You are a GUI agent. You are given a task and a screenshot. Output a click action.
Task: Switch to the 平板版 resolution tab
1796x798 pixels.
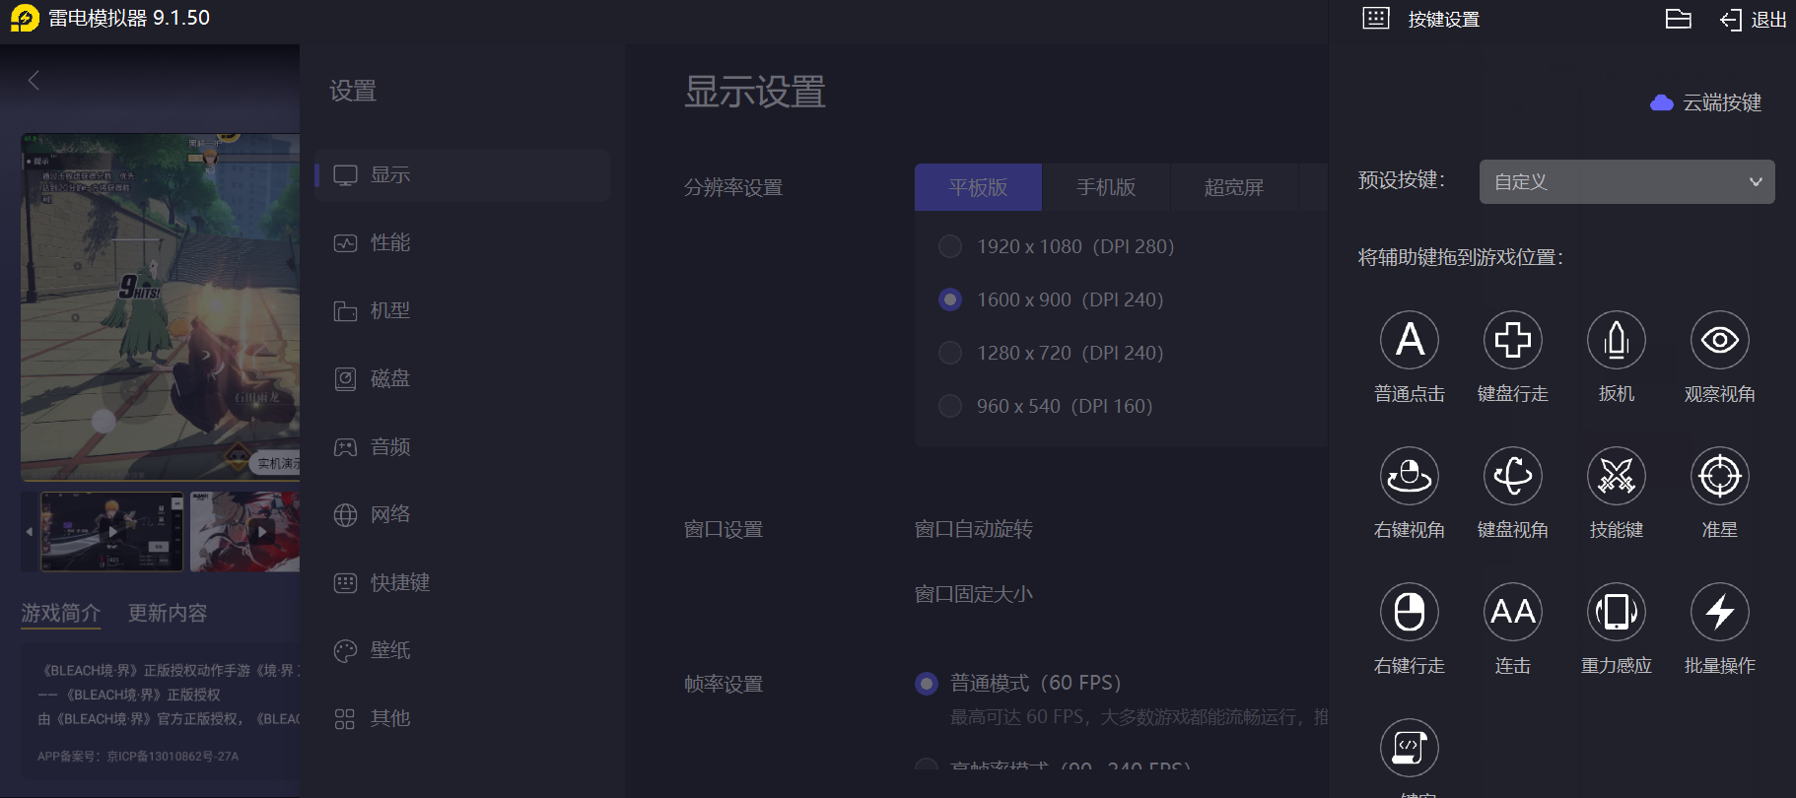(978, 187)
